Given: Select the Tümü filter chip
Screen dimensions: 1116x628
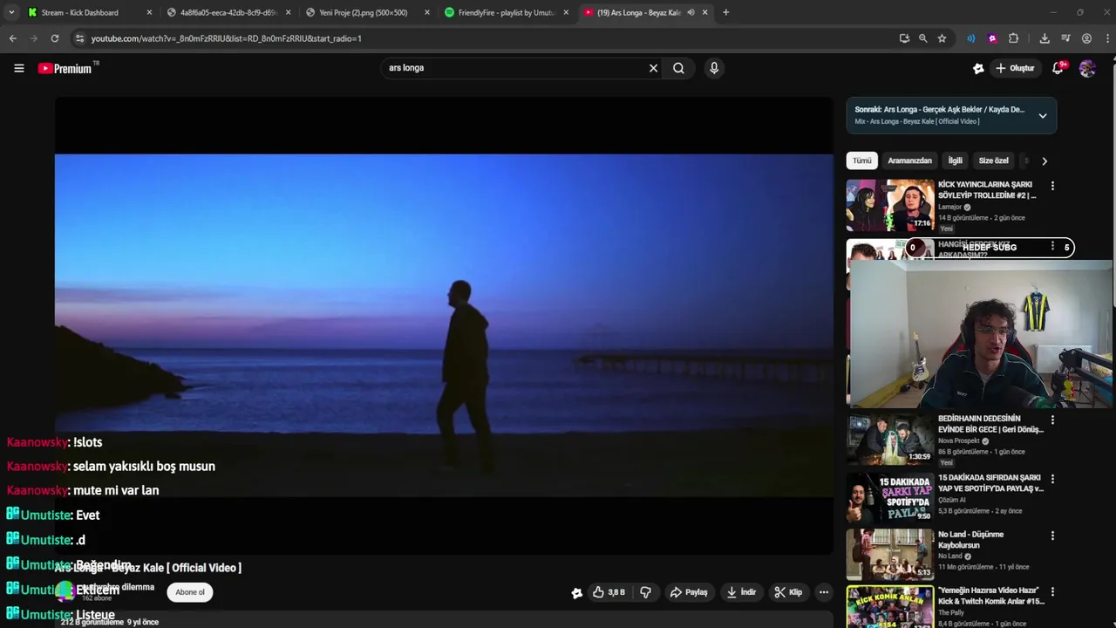Looking at the screenshot, I should pyautogui.click(x=862, y=160).
